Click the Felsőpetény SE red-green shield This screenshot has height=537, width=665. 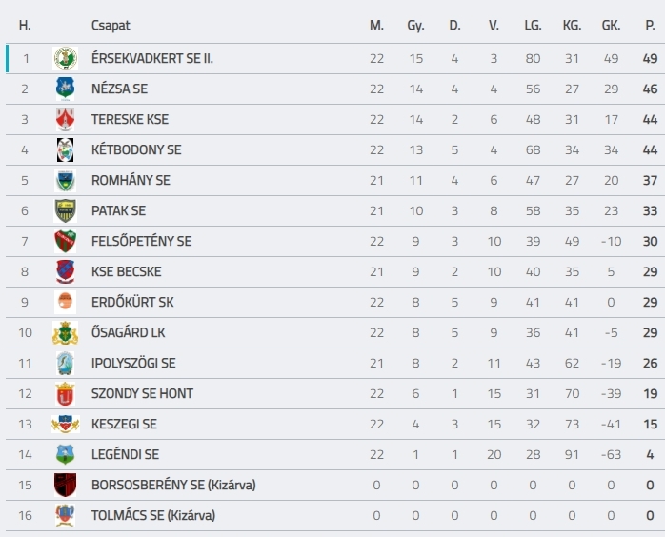click(66, 242)
